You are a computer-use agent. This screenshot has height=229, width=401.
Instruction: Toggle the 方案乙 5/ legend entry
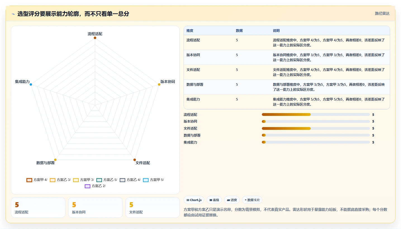[107, 180]
